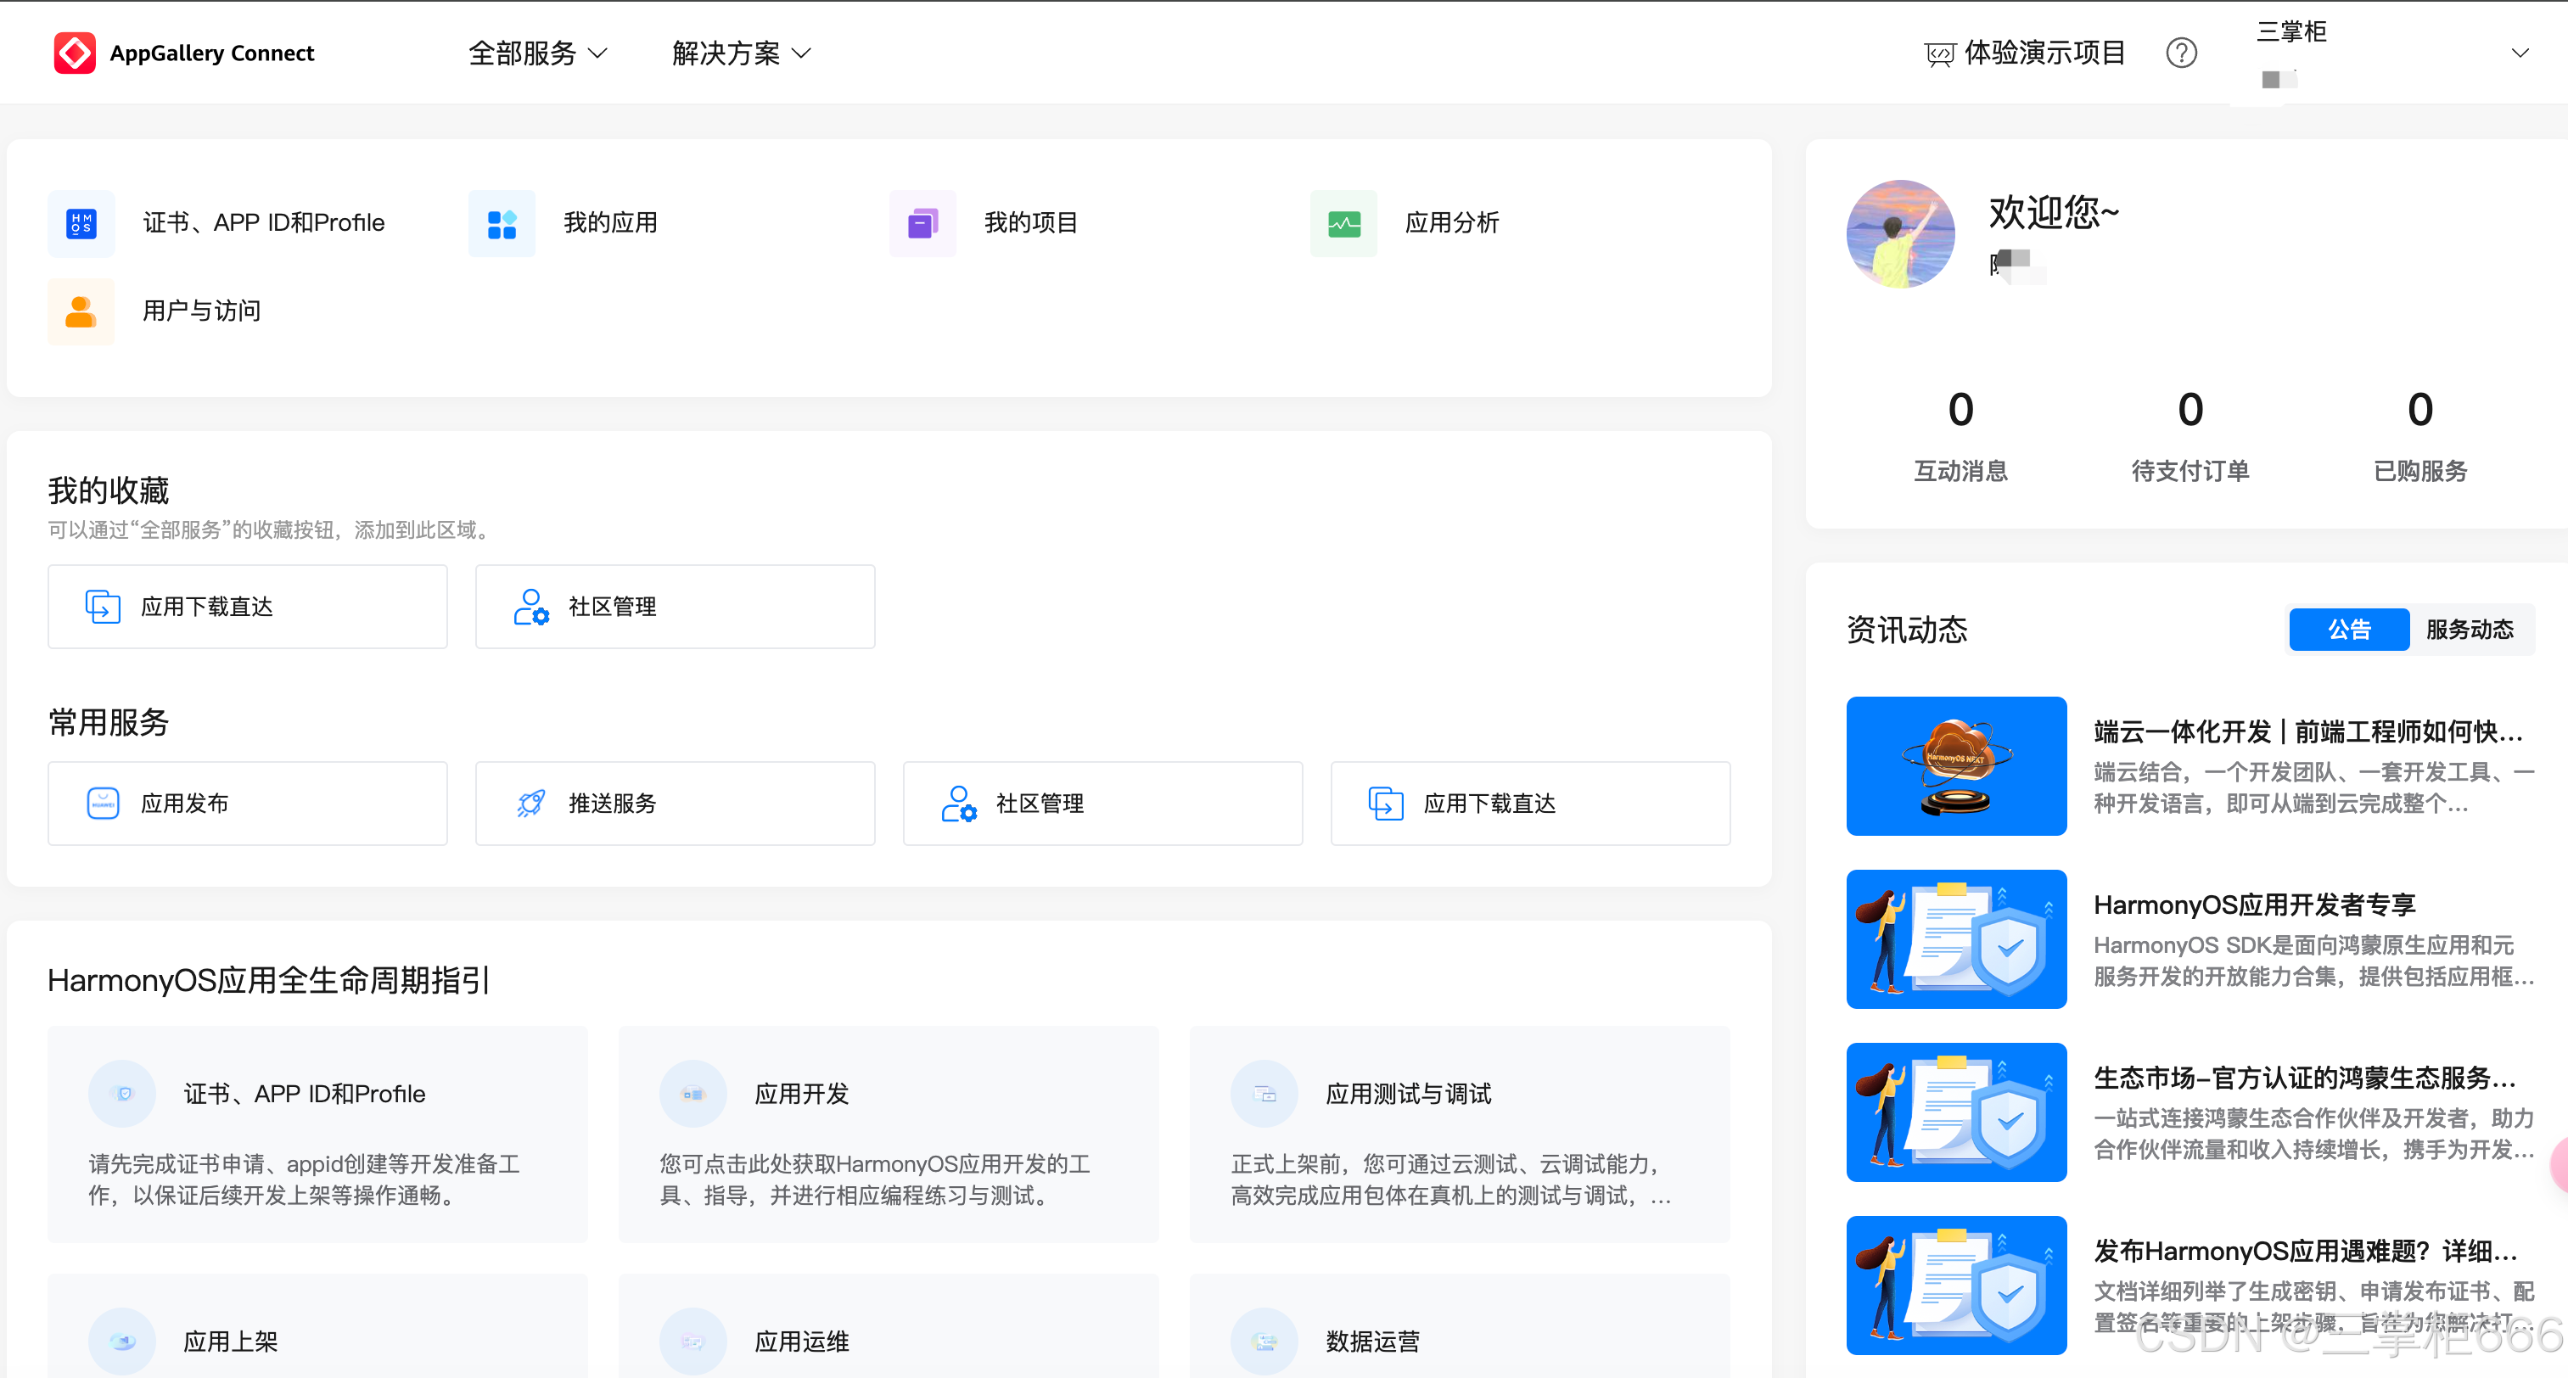Click the 证书、APP ID和Profile HMOS icon in the top shortcuts
2568x1378 pixels.
click(x=81, y=223)
